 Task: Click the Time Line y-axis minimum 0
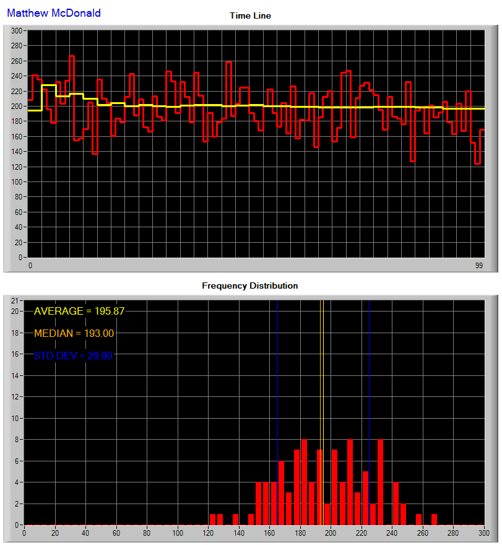(x=20, y=258)
